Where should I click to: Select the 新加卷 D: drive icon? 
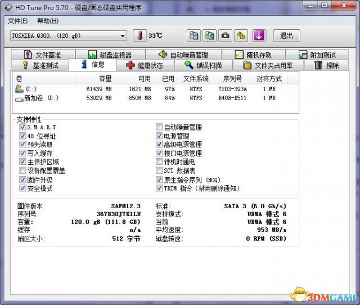(x=20, y=98)
